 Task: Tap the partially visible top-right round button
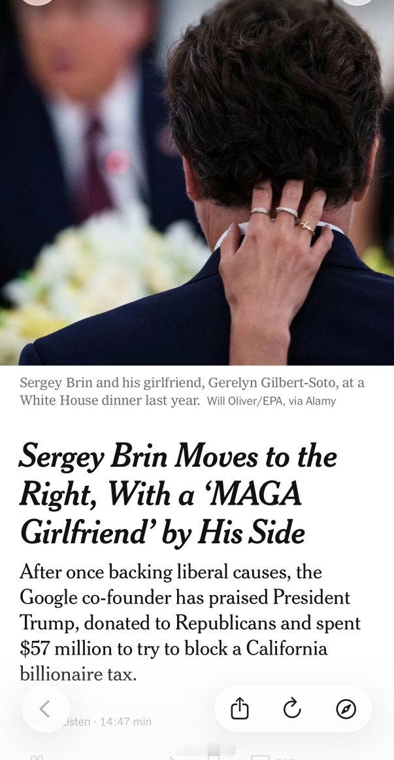(x=357, y=2)
